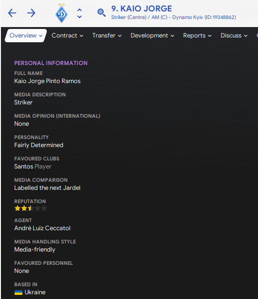Image resolution: width=258 pixels, height=299 pixels.
Task: Click the Labelled the next Jardel text
Action: (47, 188)
